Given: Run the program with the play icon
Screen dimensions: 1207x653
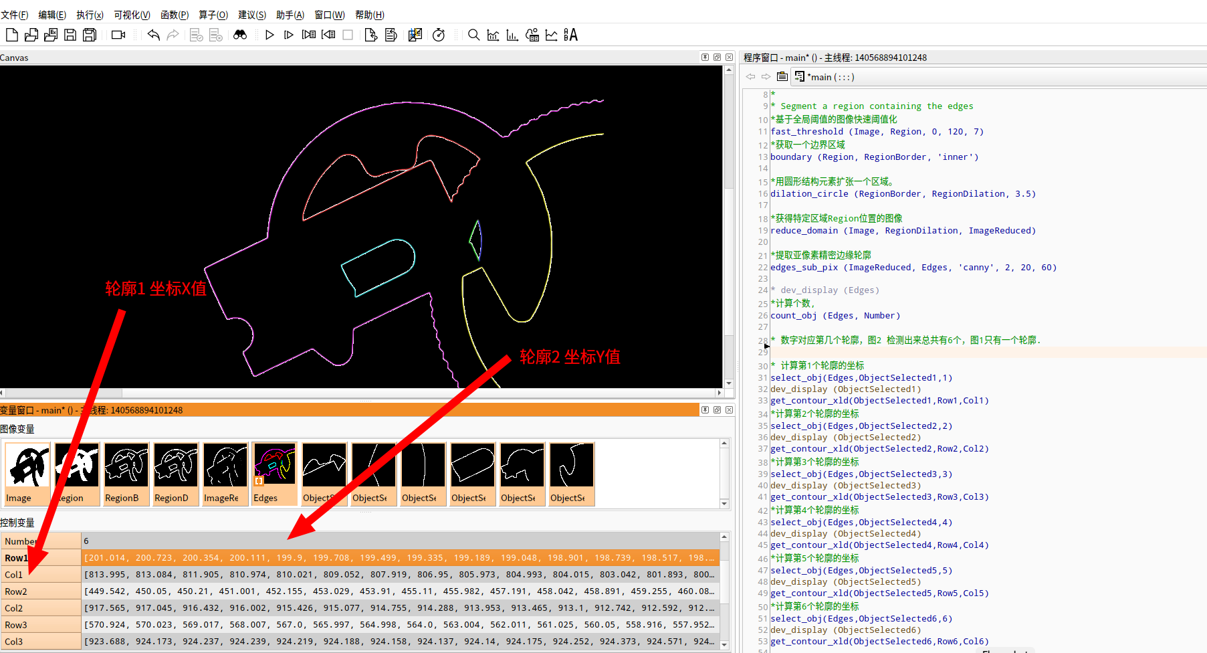Looking at the screenshot, I should 269,35.
